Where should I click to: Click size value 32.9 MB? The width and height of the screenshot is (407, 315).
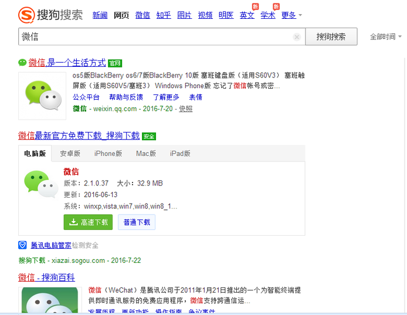click(x=150, y=184)
